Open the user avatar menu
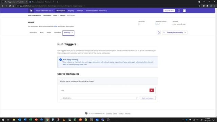The image size is (217, 122). pyautogui.click(x=184, y=11)
